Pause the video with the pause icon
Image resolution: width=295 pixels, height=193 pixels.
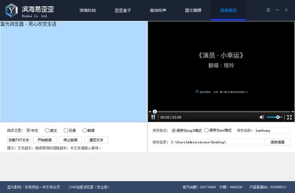click(x=153, y=117)
